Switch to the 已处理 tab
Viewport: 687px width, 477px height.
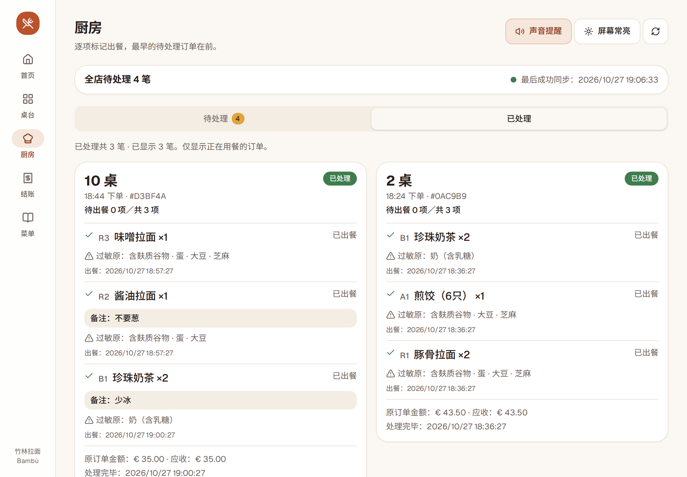(x=519, y=119)
